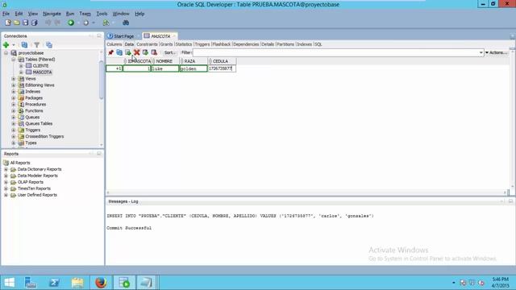The image size is (516, 290).
Task: Click the Commit Changes icon
Action: [x=145, y=52]
